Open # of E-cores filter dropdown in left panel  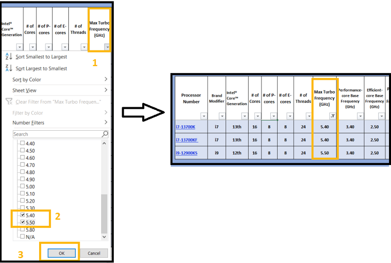pos(65,47)
